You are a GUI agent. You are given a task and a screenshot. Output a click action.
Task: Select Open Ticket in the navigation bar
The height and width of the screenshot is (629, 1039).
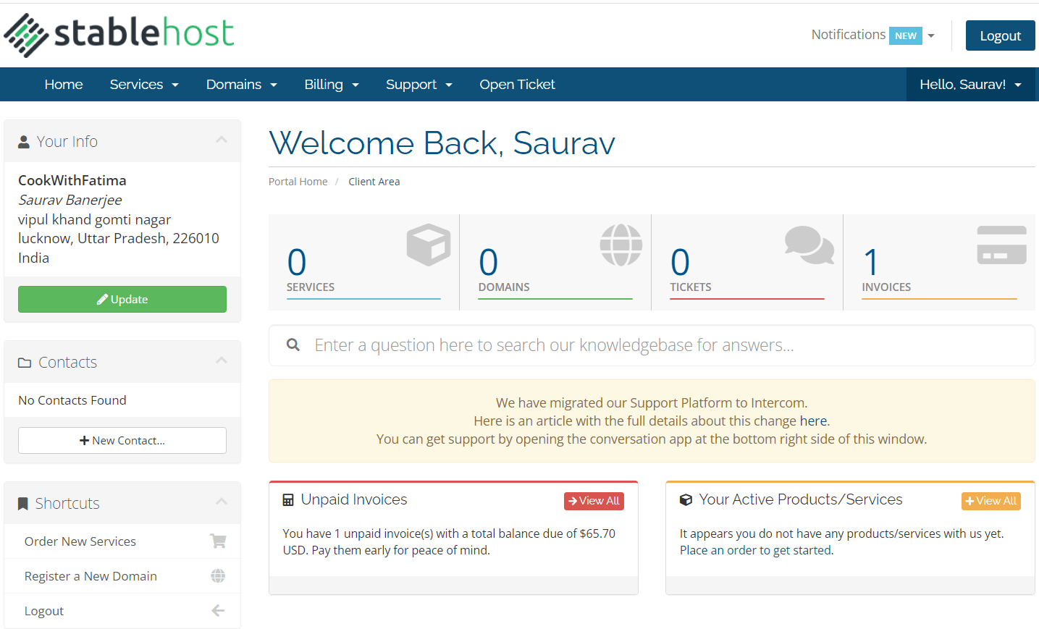pos(517,84)
